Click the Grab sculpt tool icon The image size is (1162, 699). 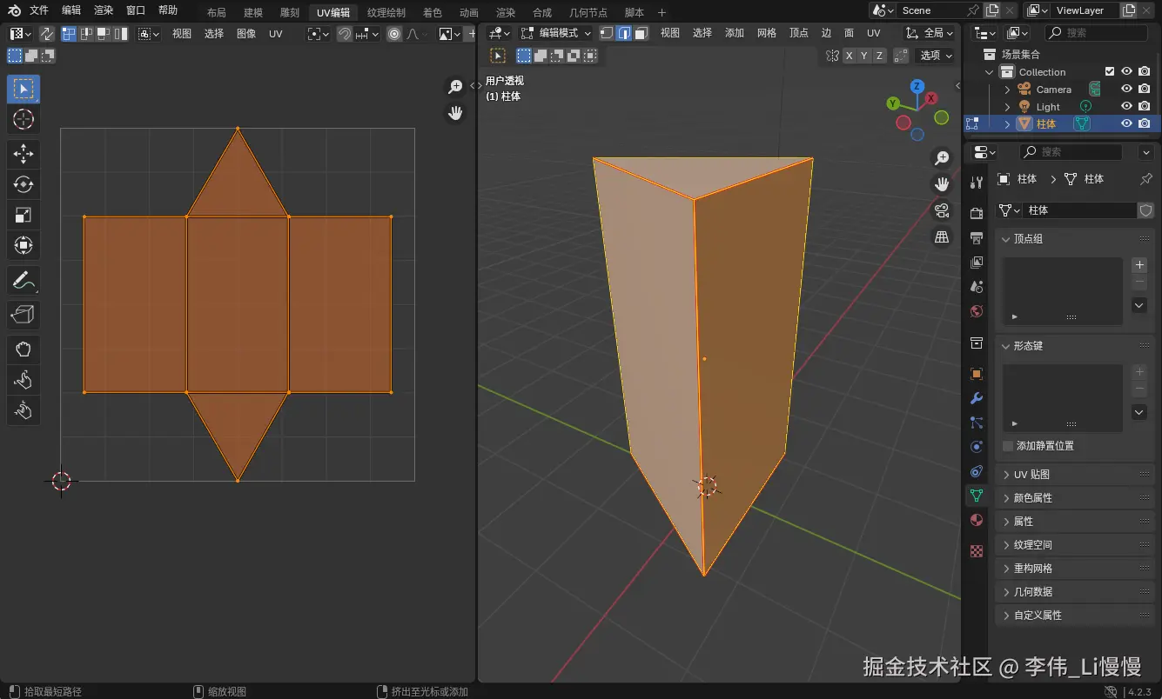pos(24,349)
